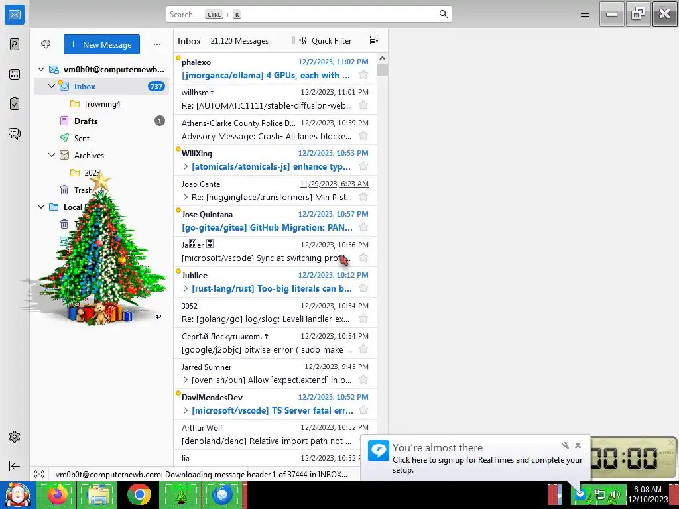679x509 pixels.
Task: Open Arthur Wolf deno message
Action: (x=275, y=435)
